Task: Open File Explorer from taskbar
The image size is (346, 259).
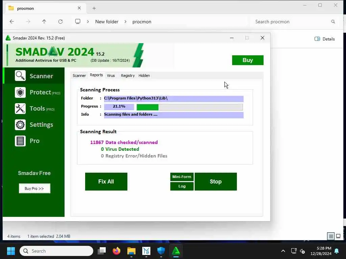Action: tap(131, 251)
